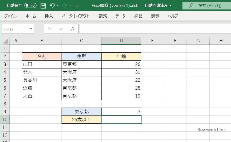The width and height of the screenshot is (231, 142).
Task: Click the formula bar resize dots handle
Action: pos(39,29)
